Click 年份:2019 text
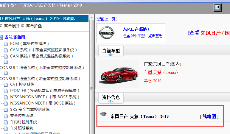This screenshot has height=134, width=230. point(153,81)
